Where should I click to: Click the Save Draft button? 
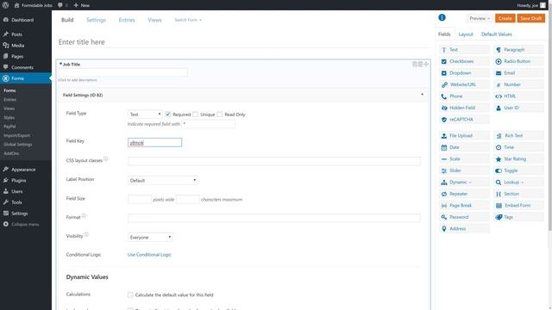click(x=531, y=18)
